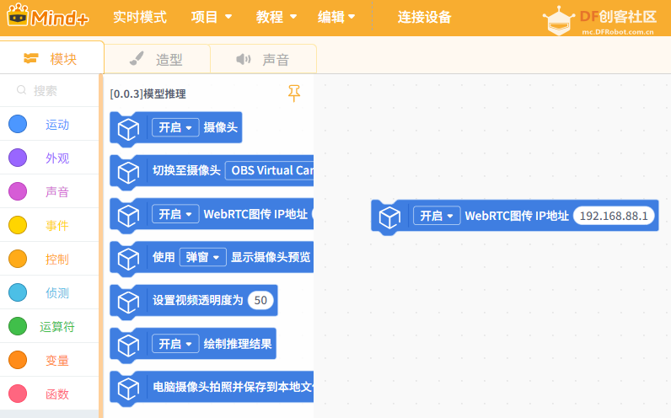This screenshot has width=671, height=418.
Task: Switch to the 声音 tab
Action: 263,59
